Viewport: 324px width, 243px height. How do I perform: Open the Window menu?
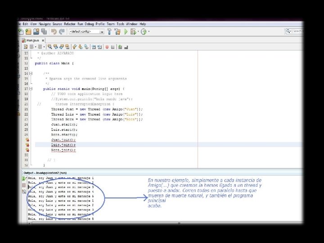coord(131,24)
